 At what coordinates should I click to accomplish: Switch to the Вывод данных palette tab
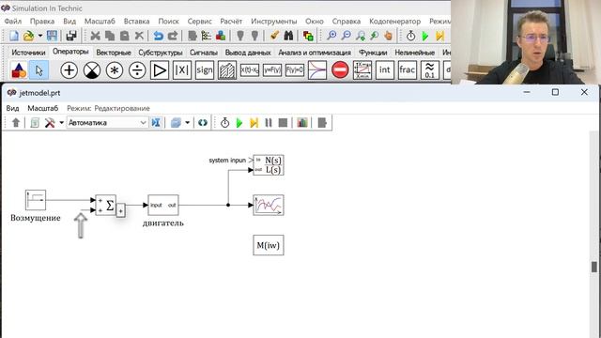point(248,53)
